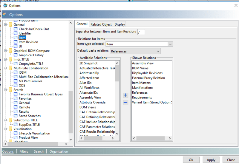The width and height of the screenshot is (239, 164).
Task: Click the IDSM page icon
Action: [x=16, y=72]
